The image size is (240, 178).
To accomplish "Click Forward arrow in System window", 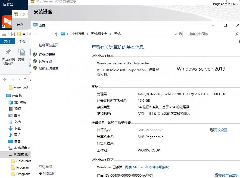I will pos(44,34).
